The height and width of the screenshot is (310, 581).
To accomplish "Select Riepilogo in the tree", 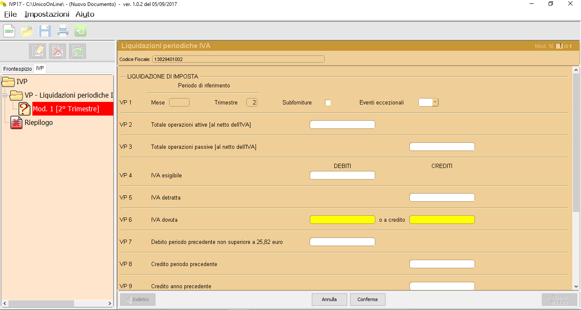I will pos(38,123).
